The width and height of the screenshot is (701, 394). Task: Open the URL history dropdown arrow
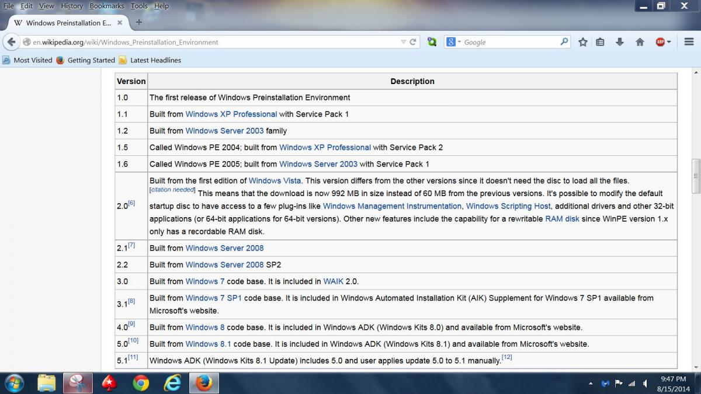click(403, 42)
